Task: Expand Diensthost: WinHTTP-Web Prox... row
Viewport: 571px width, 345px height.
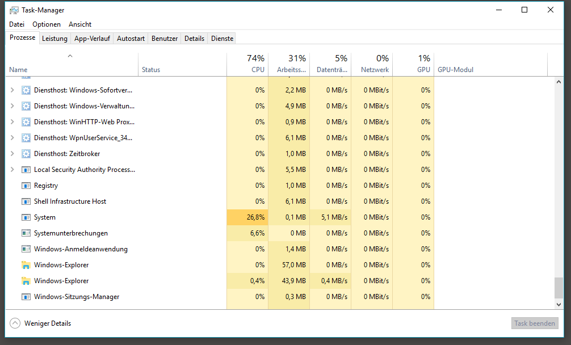Action: coord(12,122)
